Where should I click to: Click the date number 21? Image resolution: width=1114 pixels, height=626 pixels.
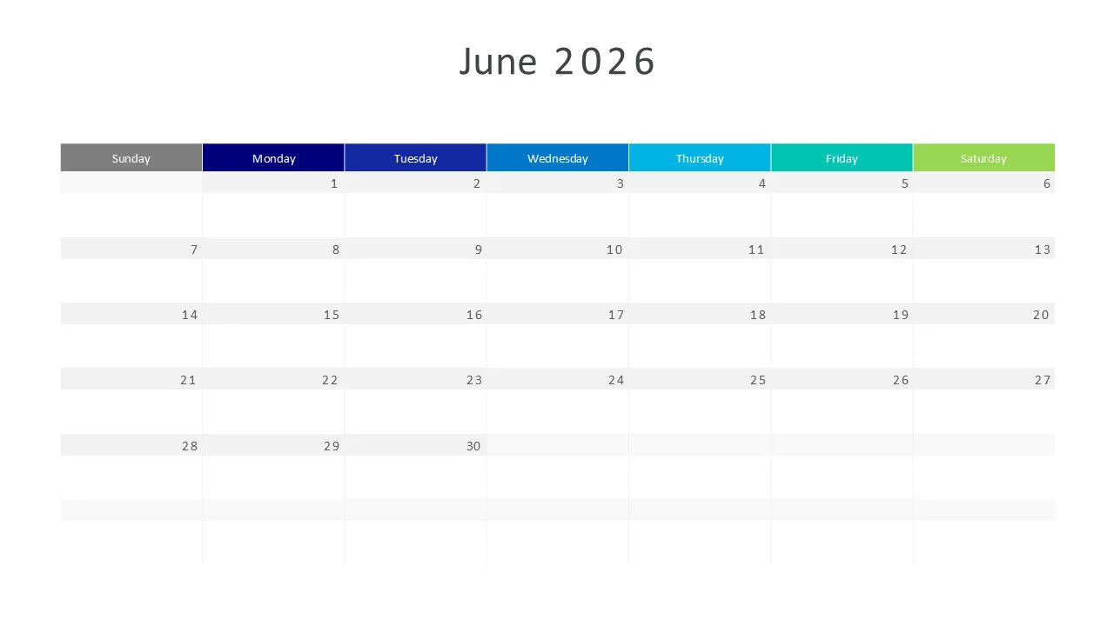188,379
